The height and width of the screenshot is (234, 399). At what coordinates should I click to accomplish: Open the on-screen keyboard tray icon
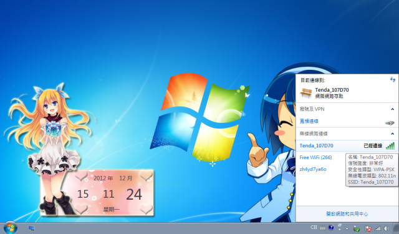point(323,228)
